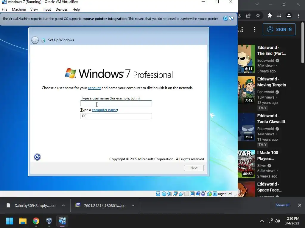Click the optical disk icon in VirtualBox status bar
This screenshot has height=228, width=305.
click(x=164, y=194)
